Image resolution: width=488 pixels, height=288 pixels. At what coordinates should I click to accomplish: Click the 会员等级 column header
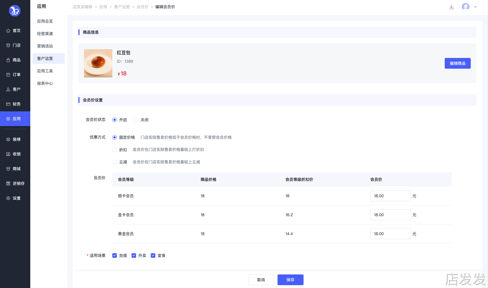126,179
